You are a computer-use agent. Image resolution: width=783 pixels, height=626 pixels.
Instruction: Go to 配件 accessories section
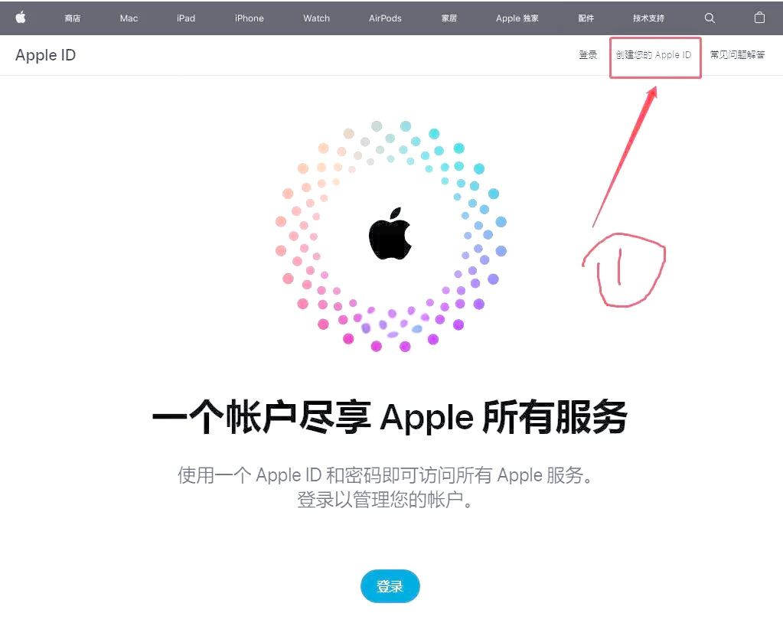[x=586, y=18]
